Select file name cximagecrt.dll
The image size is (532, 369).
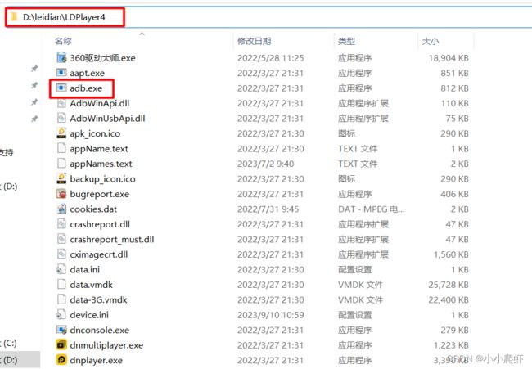(x=99, y=254)
